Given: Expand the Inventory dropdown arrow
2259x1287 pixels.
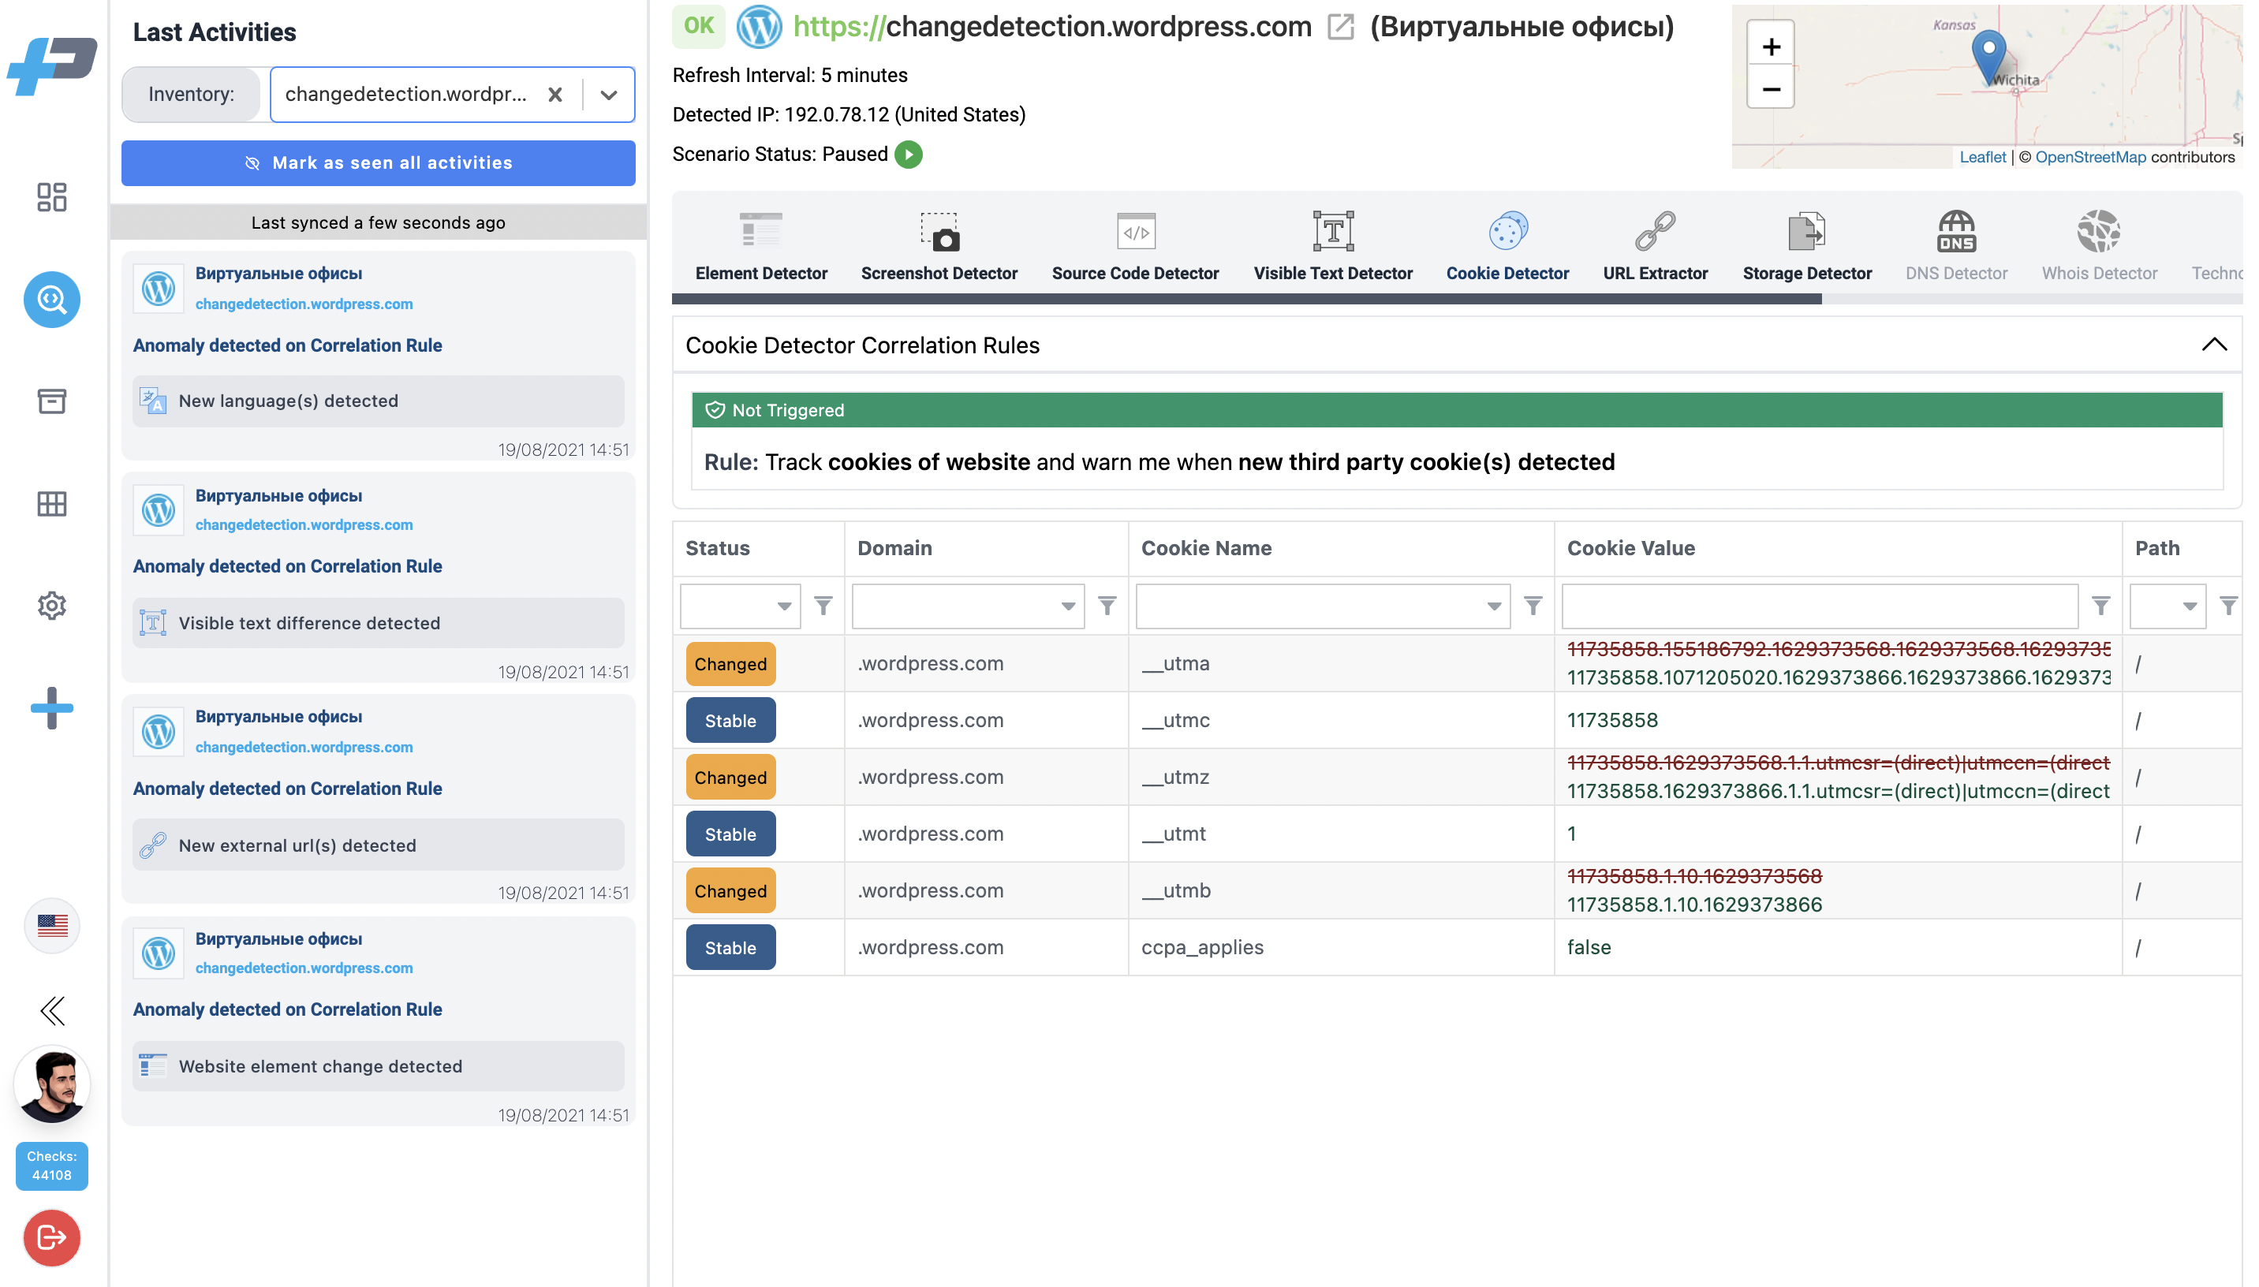Looking at the screenshot, I should point(609,95).
